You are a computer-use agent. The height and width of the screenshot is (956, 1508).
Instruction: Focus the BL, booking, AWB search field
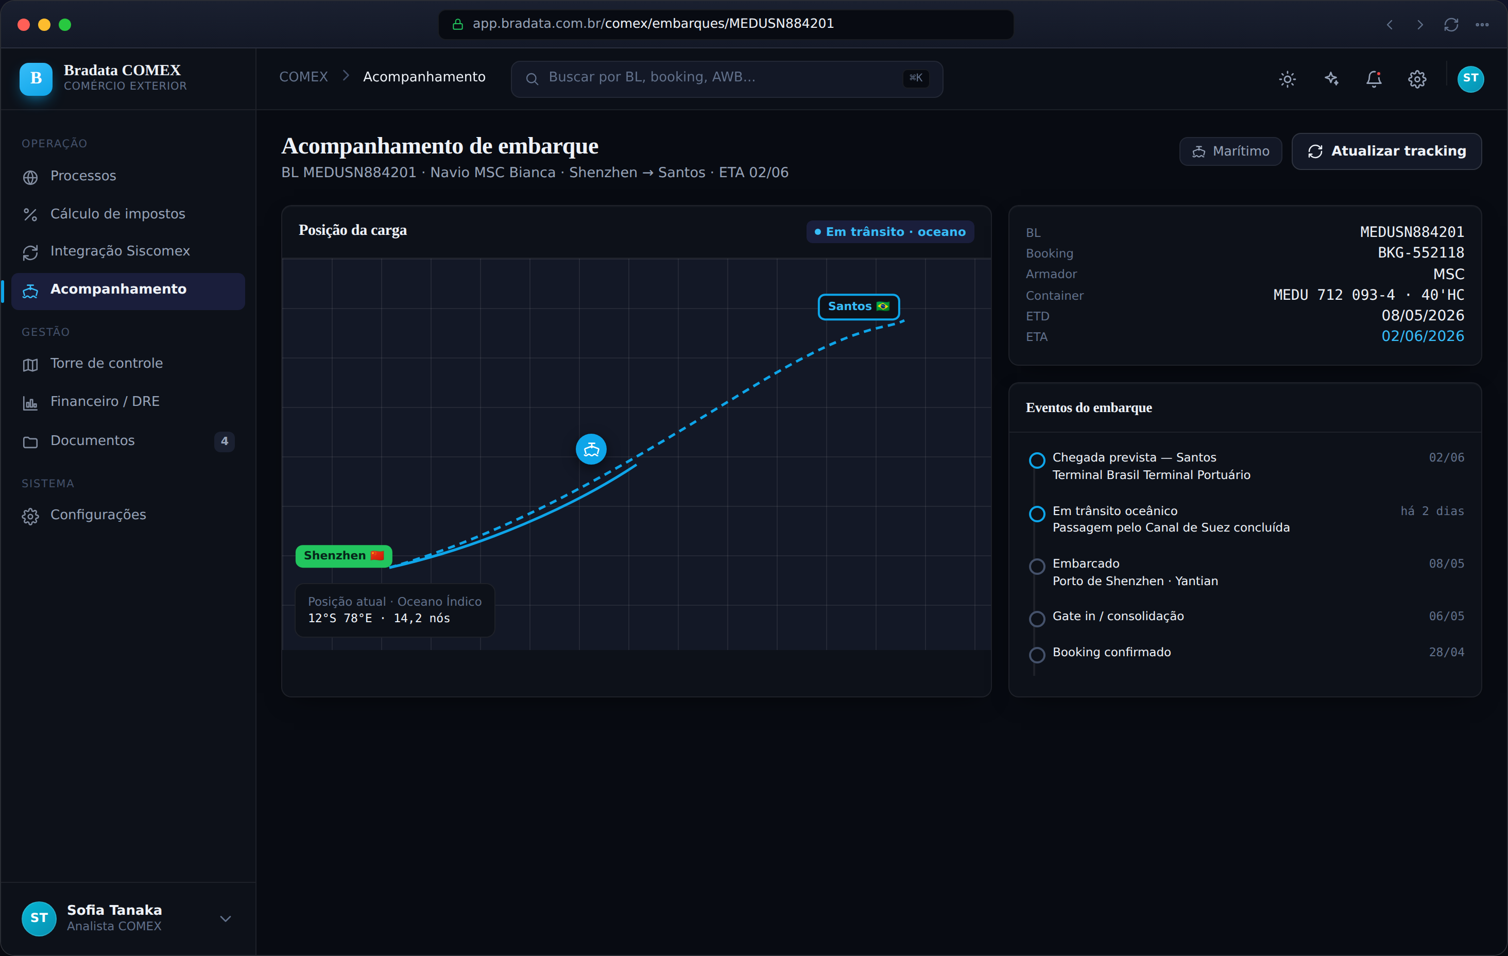726,79
